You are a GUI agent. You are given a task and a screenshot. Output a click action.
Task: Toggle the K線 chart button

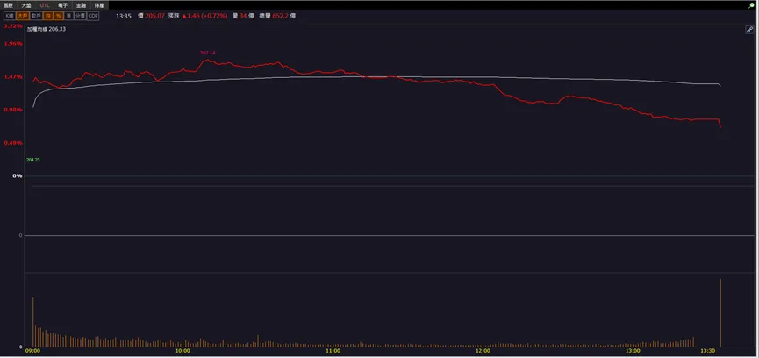pos(10,16)
